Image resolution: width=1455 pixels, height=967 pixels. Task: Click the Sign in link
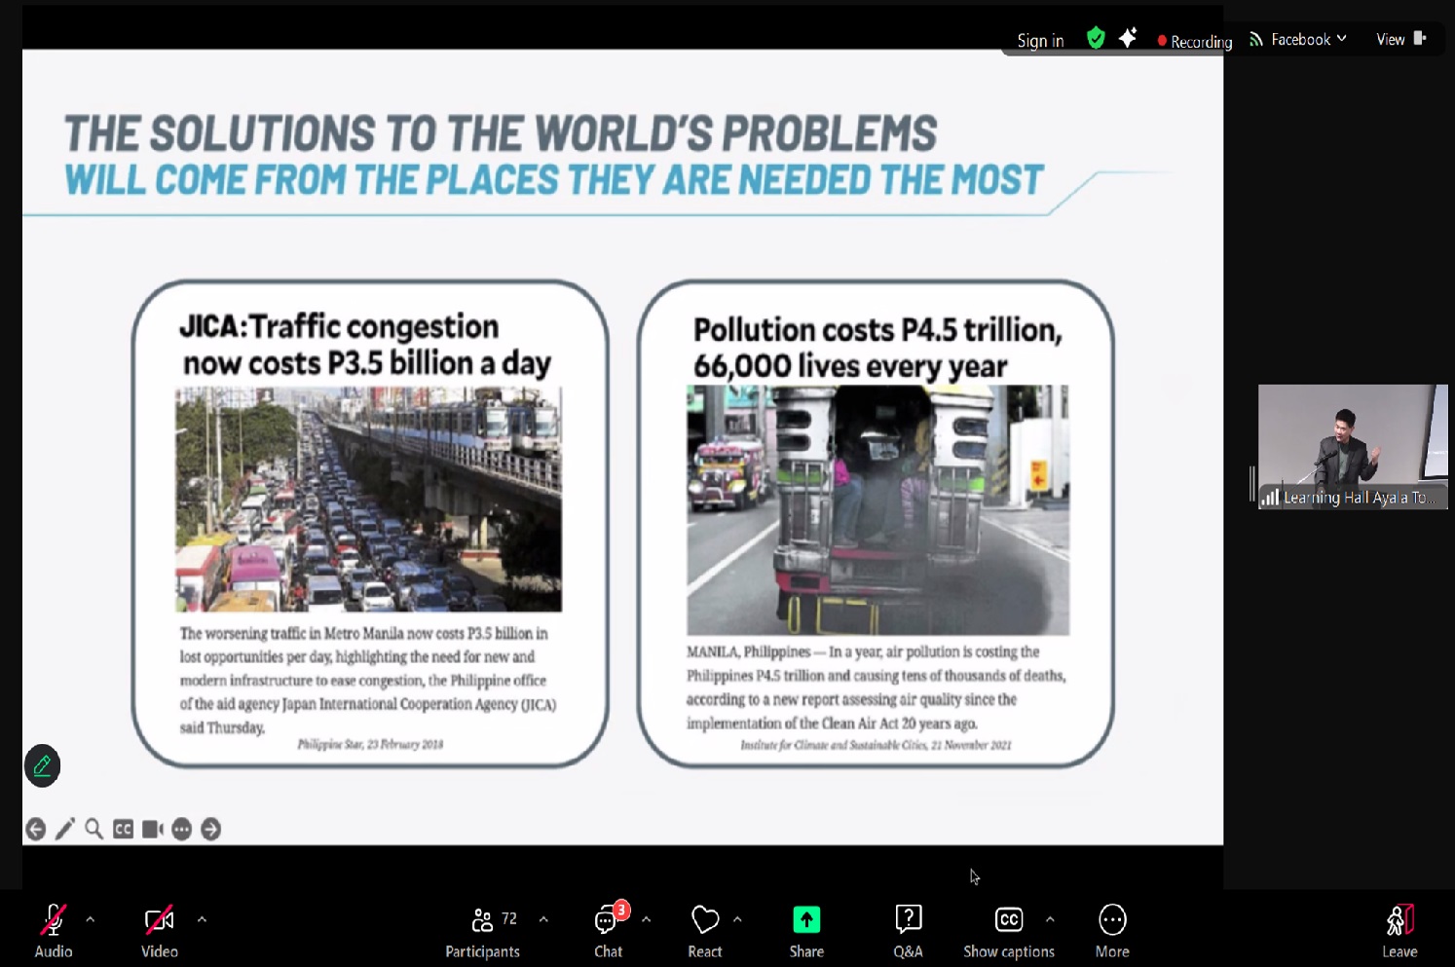click(1040, 41)
